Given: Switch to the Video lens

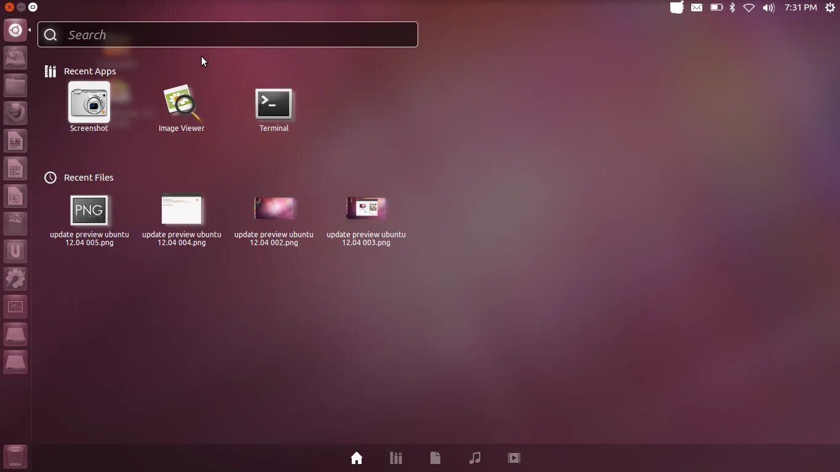Looking at the screenshot, I should 514,458.
